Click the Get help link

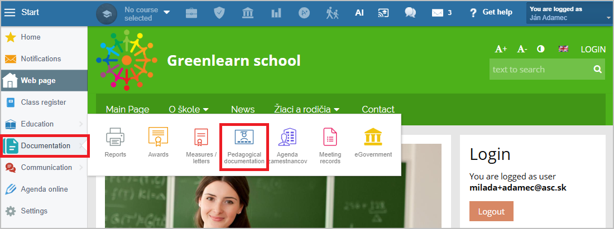click(491, 13)
